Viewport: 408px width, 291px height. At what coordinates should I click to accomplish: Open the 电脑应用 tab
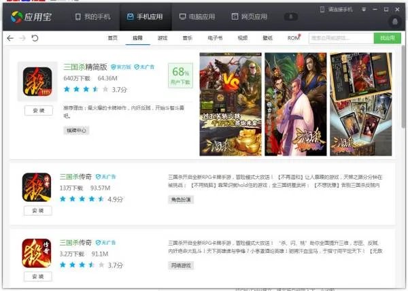[197, 17]
